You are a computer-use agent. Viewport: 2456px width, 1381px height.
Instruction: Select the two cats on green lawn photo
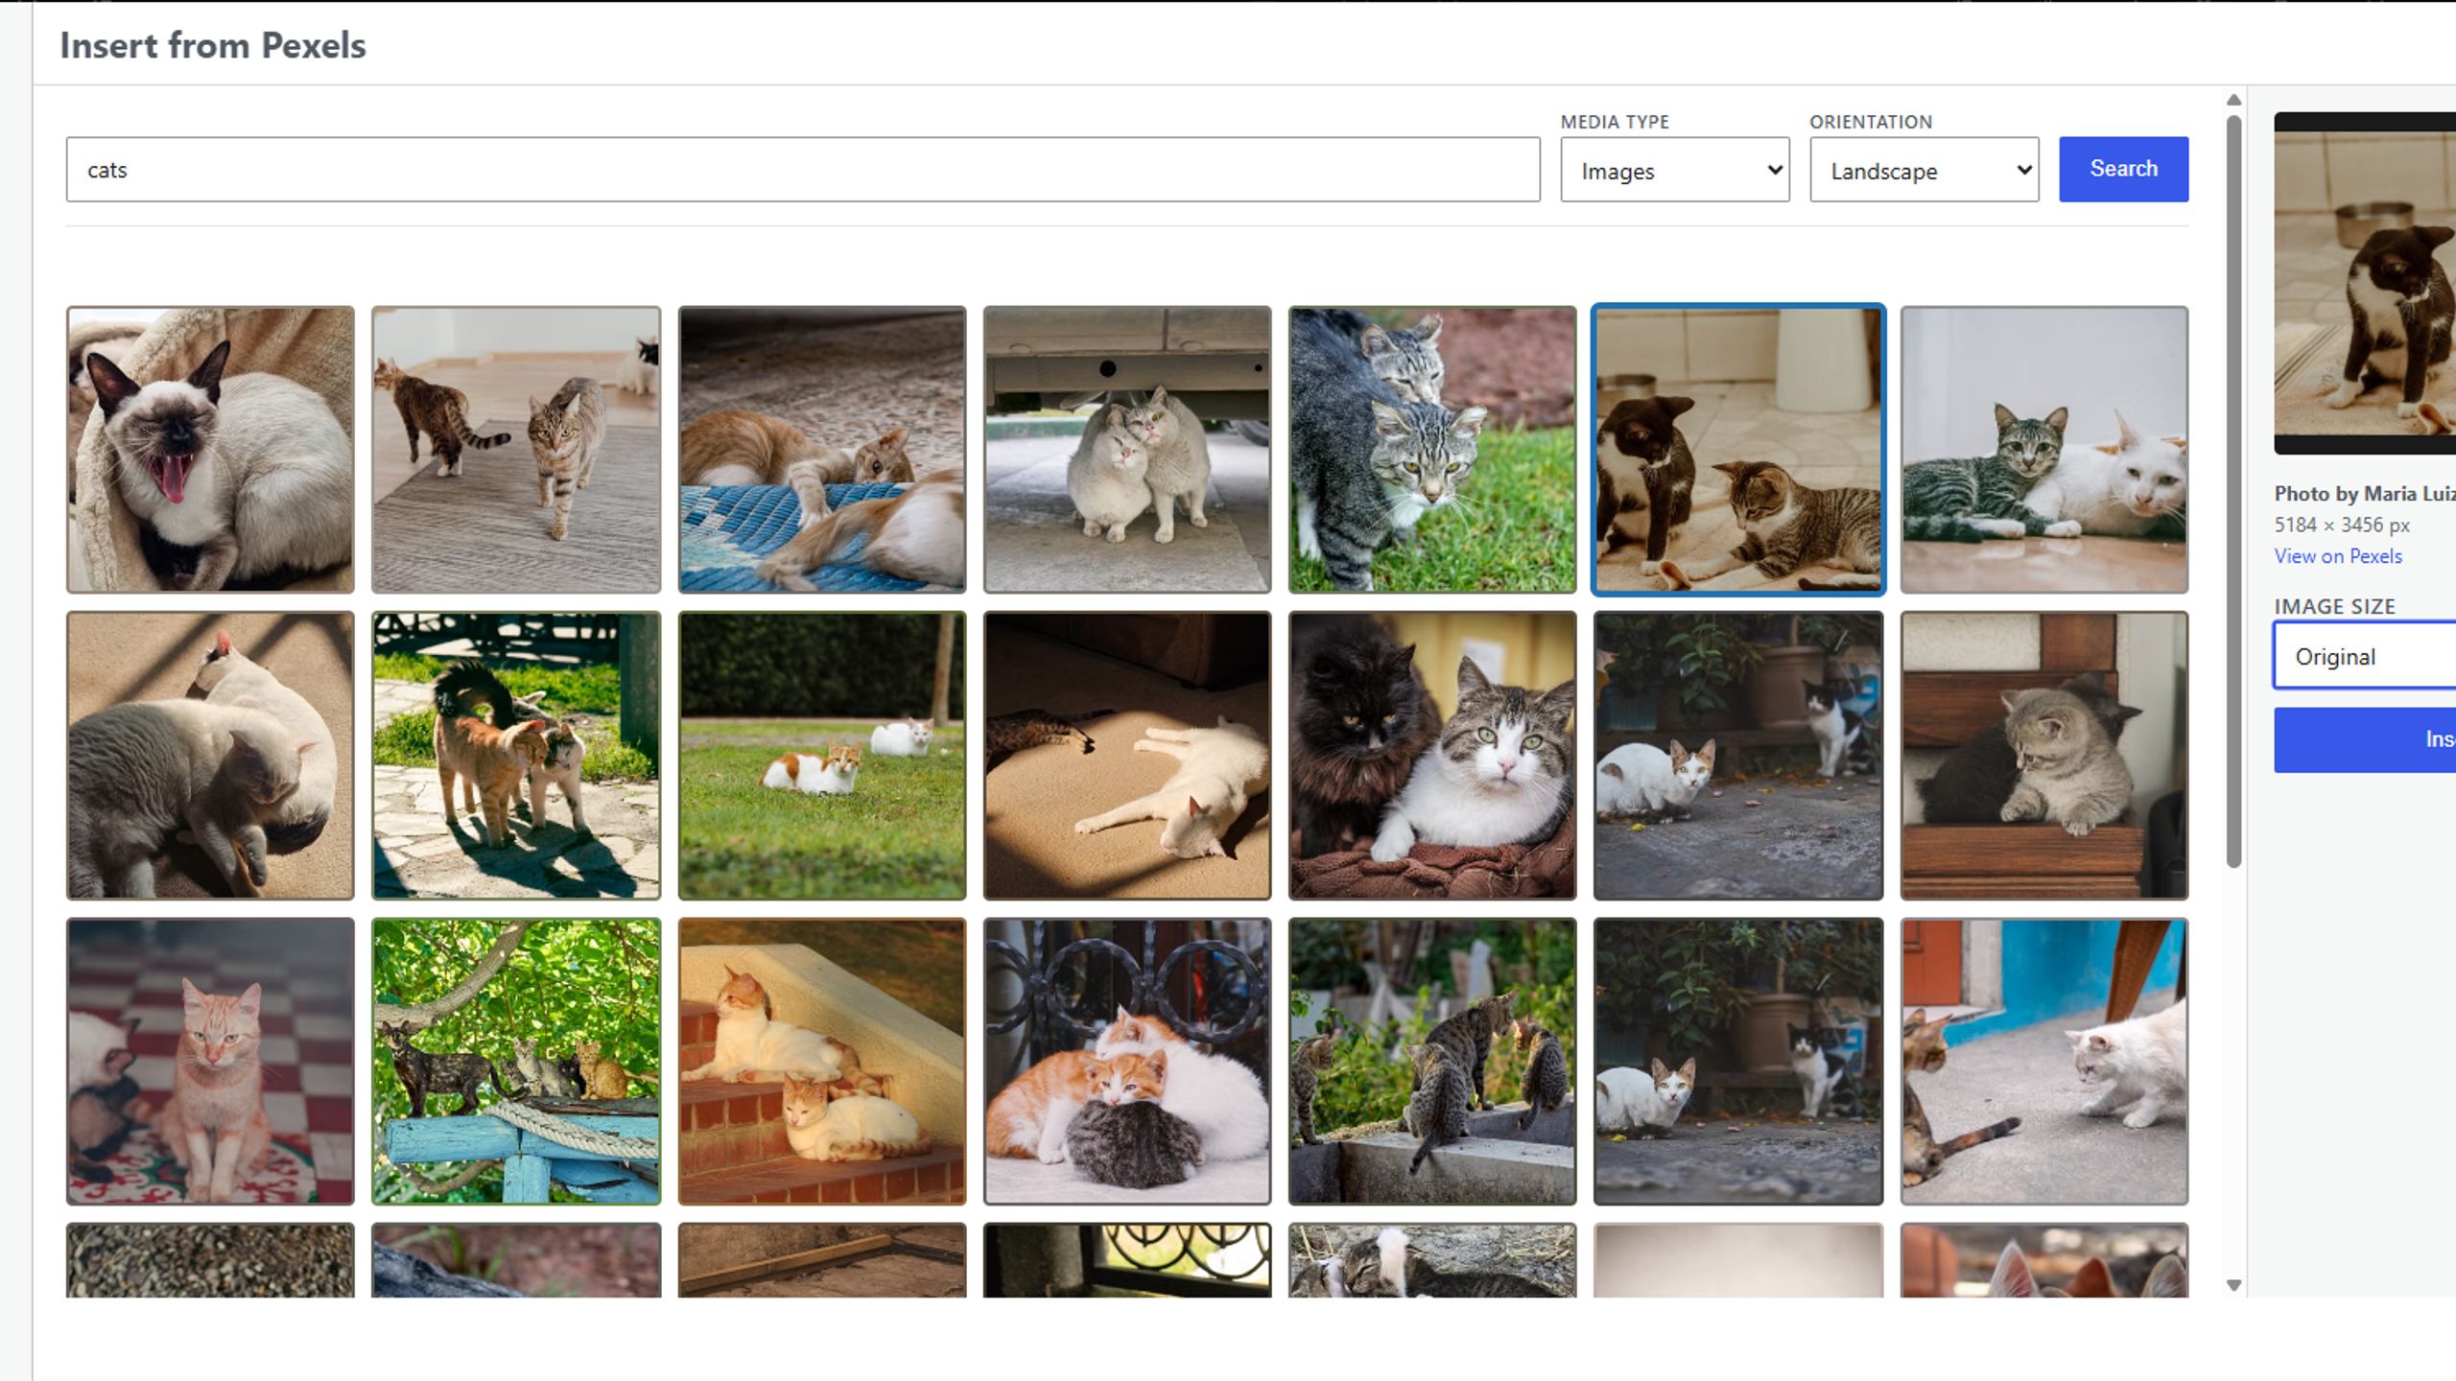(x=822, y=756)
